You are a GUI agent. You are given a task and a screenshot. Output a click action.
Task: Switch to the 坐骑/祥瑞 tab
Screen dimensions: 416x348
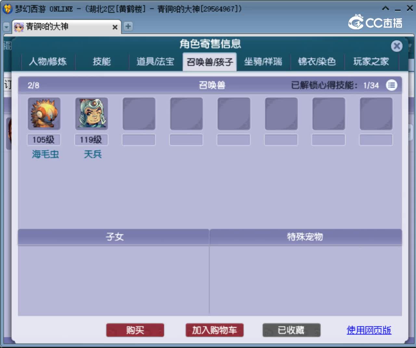click(x=263, y=61)
